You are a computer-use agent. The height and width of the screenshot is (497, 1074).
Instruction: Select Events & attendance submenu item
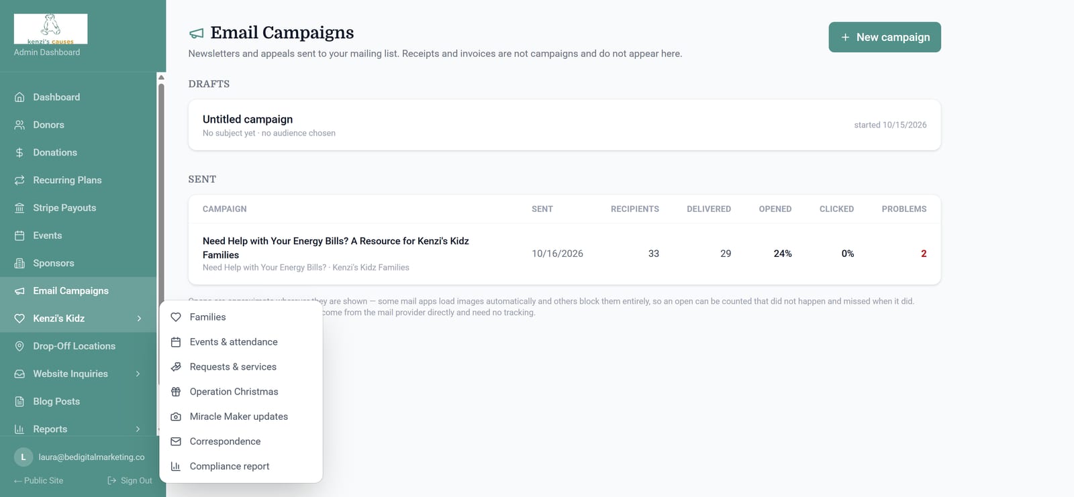(241, 342)
